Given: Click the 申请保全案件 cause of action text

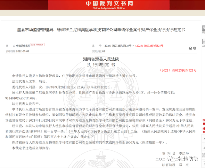Looking at the screenshot, I should point(23,46).
